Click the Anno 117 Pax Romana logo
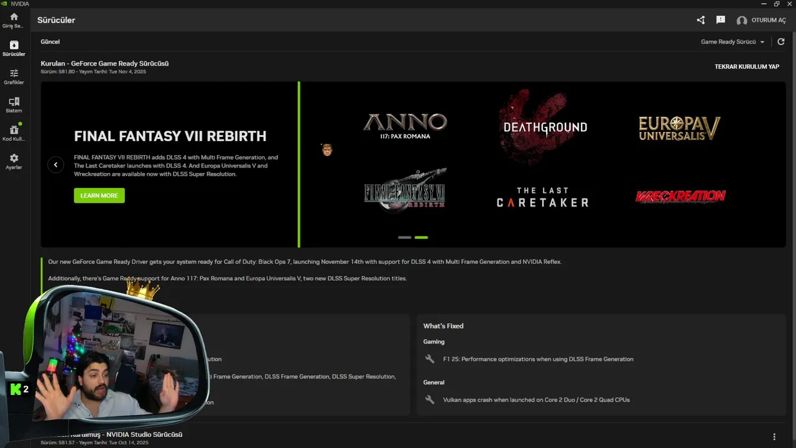 tap(405, 126)
